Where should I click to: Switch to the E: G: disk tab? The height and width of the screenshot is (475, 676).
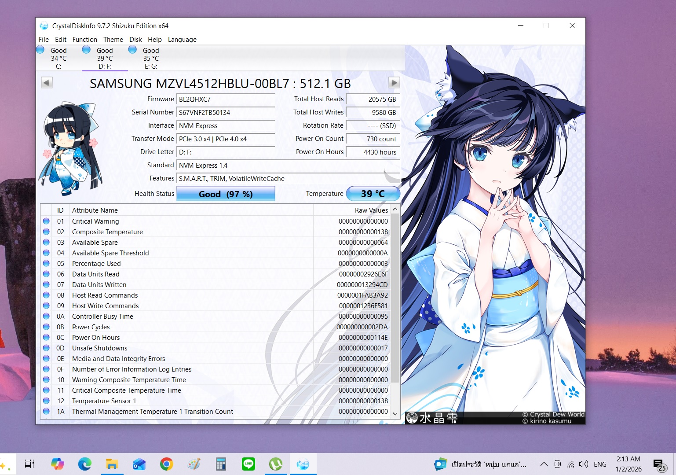click(x=150, y=58)
